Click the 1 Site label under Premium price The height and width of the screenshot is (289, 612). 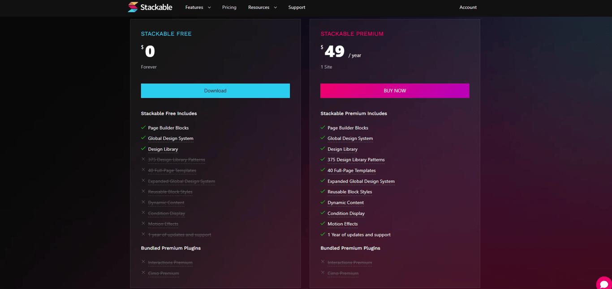click(x=326, y=67)
